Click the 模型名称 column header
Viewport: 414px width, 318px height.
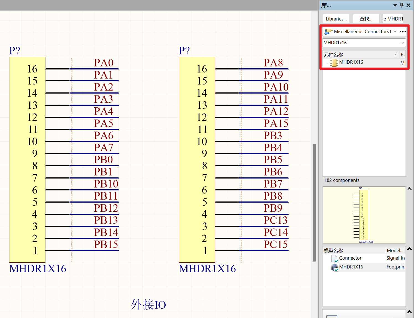pos(354,250)
